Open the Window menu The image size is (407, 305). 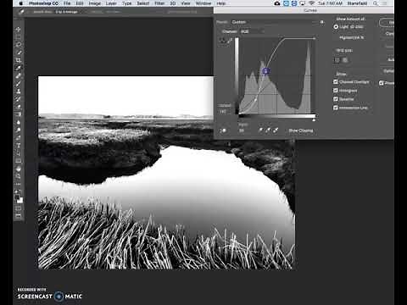203,3
